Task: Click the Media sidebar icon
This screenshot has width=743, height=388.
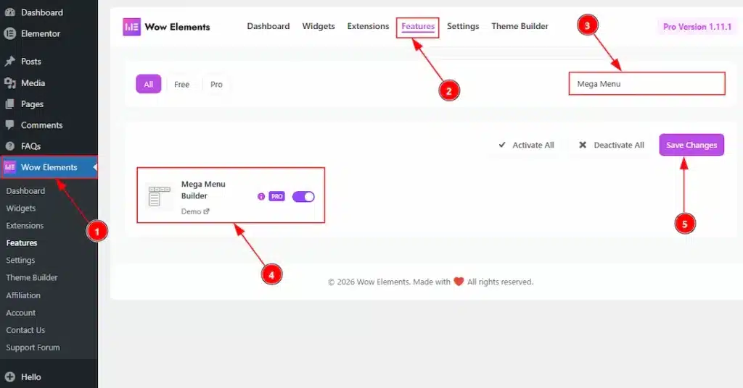Action: coord(9,83)
